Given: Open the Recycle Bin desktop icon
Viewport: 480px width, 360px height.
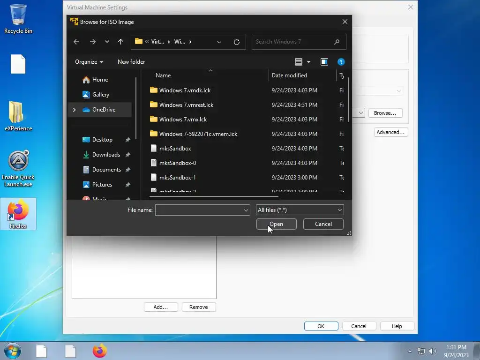Looking at the screenshot, I should 18,19.
